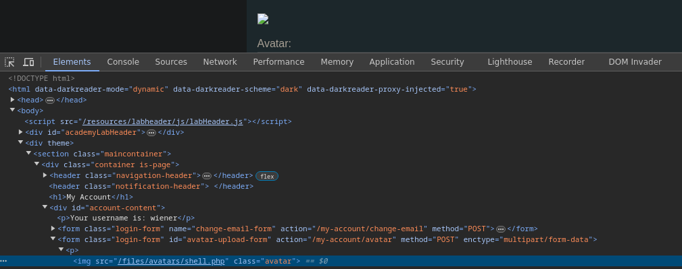Select the h1 My Account row
The image size is (682, 269).
[x=91, y=197]
